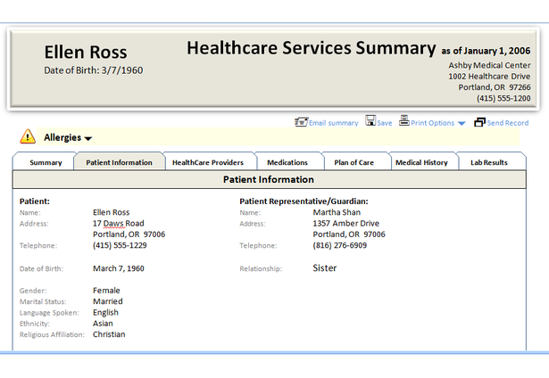The width and height of the screenshot is (549, 378).
Task: Click the birth date March 7, 1960
Action: pos(119,268)
